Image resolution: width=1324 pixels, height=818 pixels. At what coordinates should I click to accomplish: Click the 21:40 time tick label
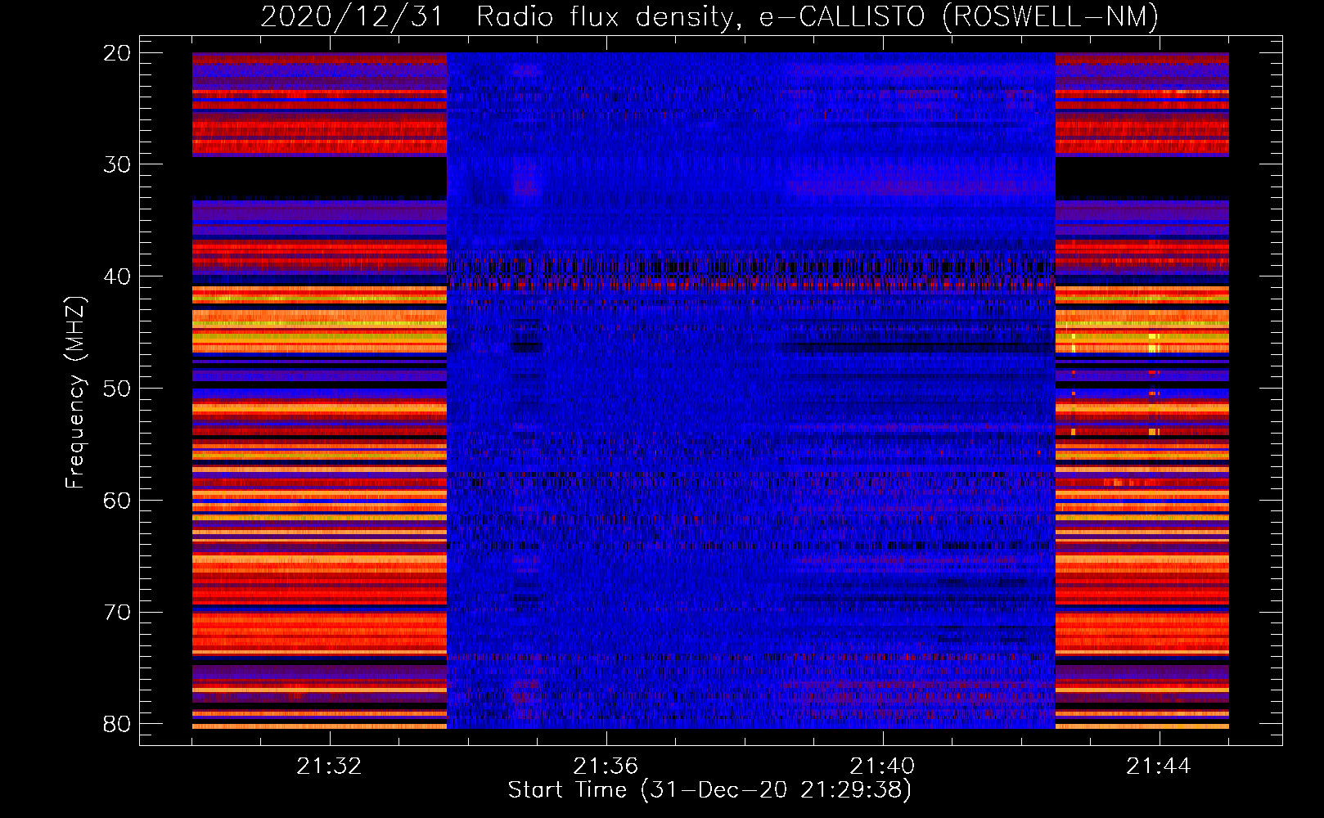tap(882, 766)
